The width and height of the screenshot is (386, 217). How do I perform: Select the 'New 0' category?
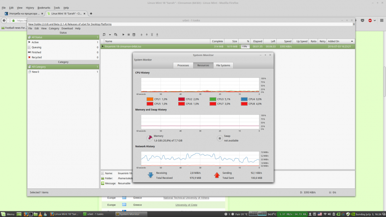point(63,72)
